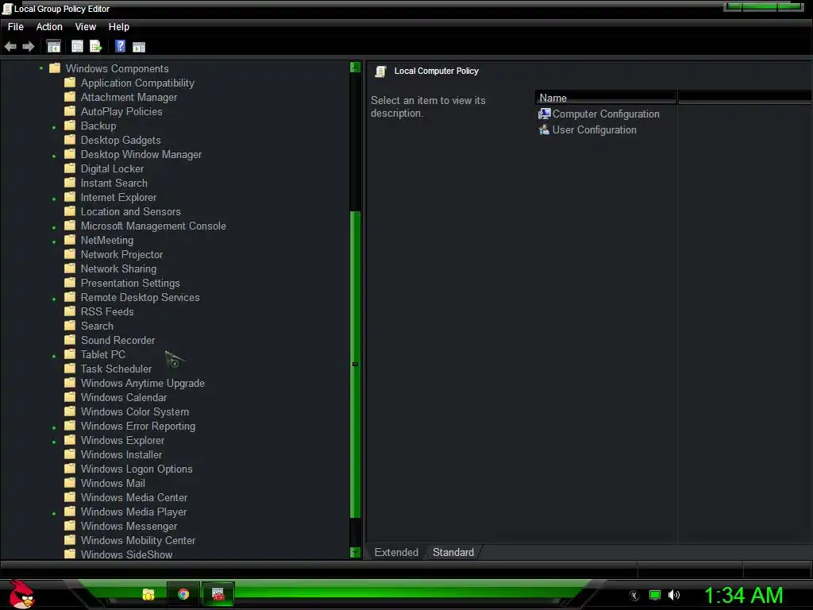Click the volume speaker tray icon

(673, 595)
